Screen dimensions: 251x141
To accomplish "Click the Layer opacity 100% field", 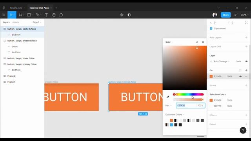I will coord(239,61).
